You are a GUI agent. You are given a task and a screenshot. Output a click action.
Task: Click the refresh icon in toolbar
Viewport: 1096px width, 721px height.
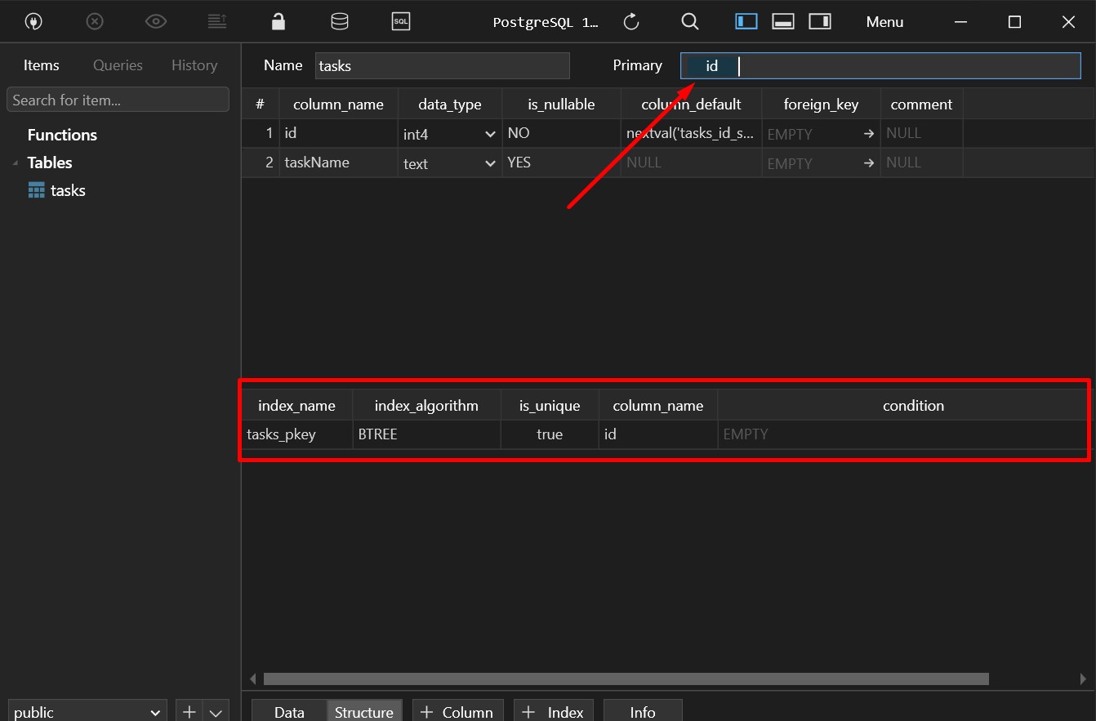tap(631, 22)
